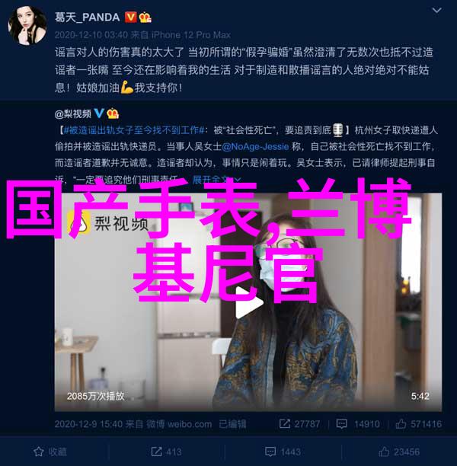Open the @梨视频 account link
Viewport: 457px width, 466px height.
(73, 113)
